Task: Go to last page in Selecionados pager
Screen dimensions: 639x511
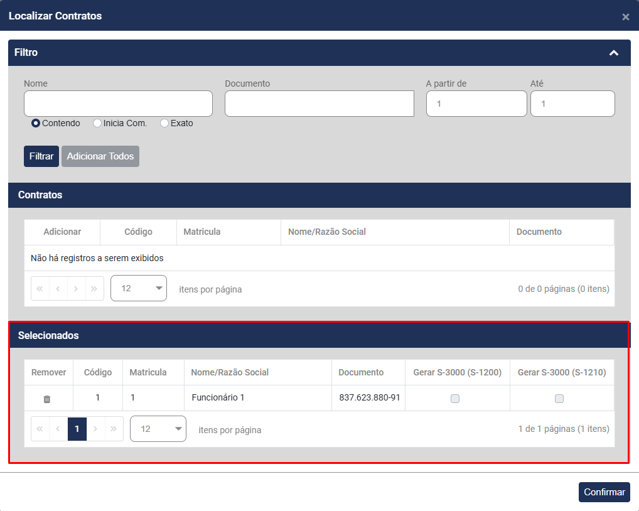Action: (114, 429)
